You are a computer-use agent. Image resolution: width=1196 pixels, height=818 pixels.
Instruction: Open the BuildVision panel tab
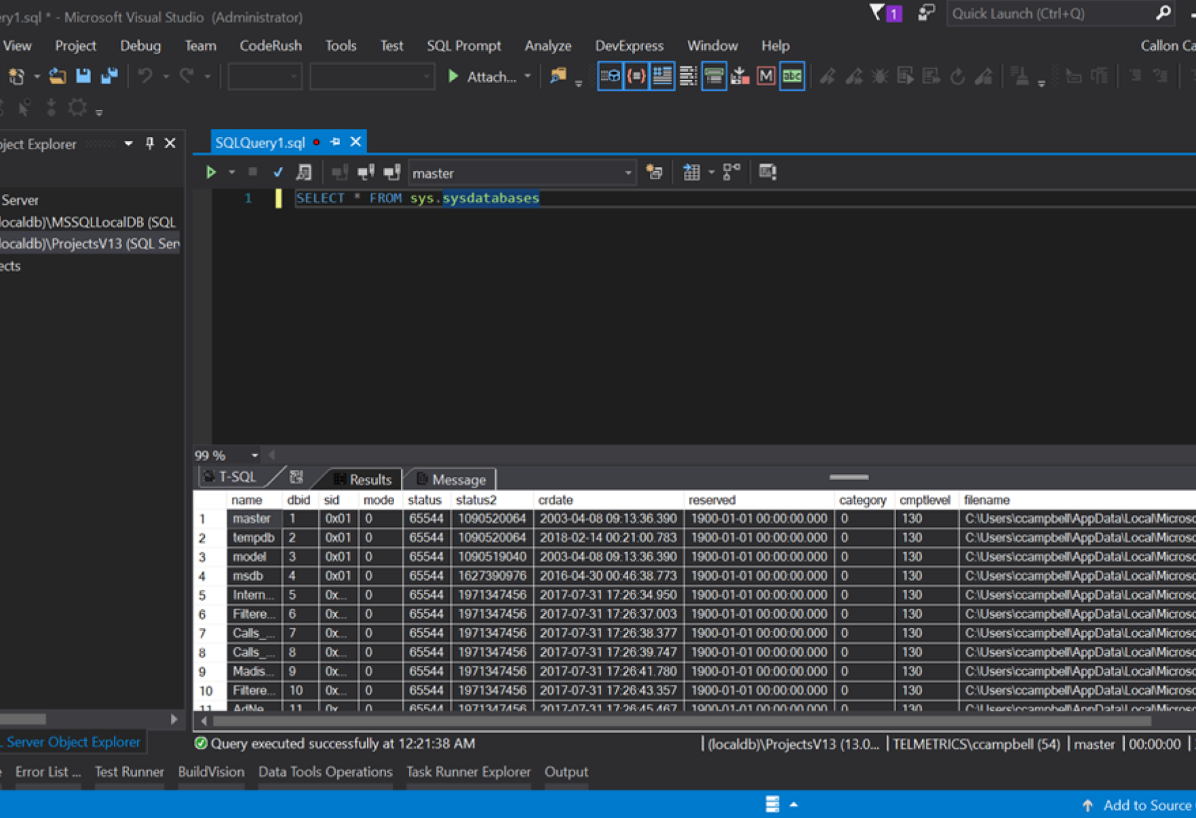[211, 772]
